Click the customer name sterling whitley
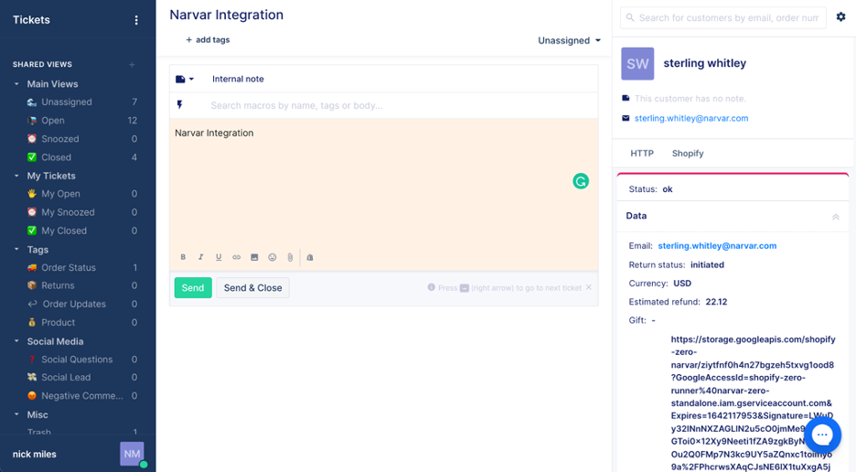Viewport: 856px width, 472px height. click(704, 63)
